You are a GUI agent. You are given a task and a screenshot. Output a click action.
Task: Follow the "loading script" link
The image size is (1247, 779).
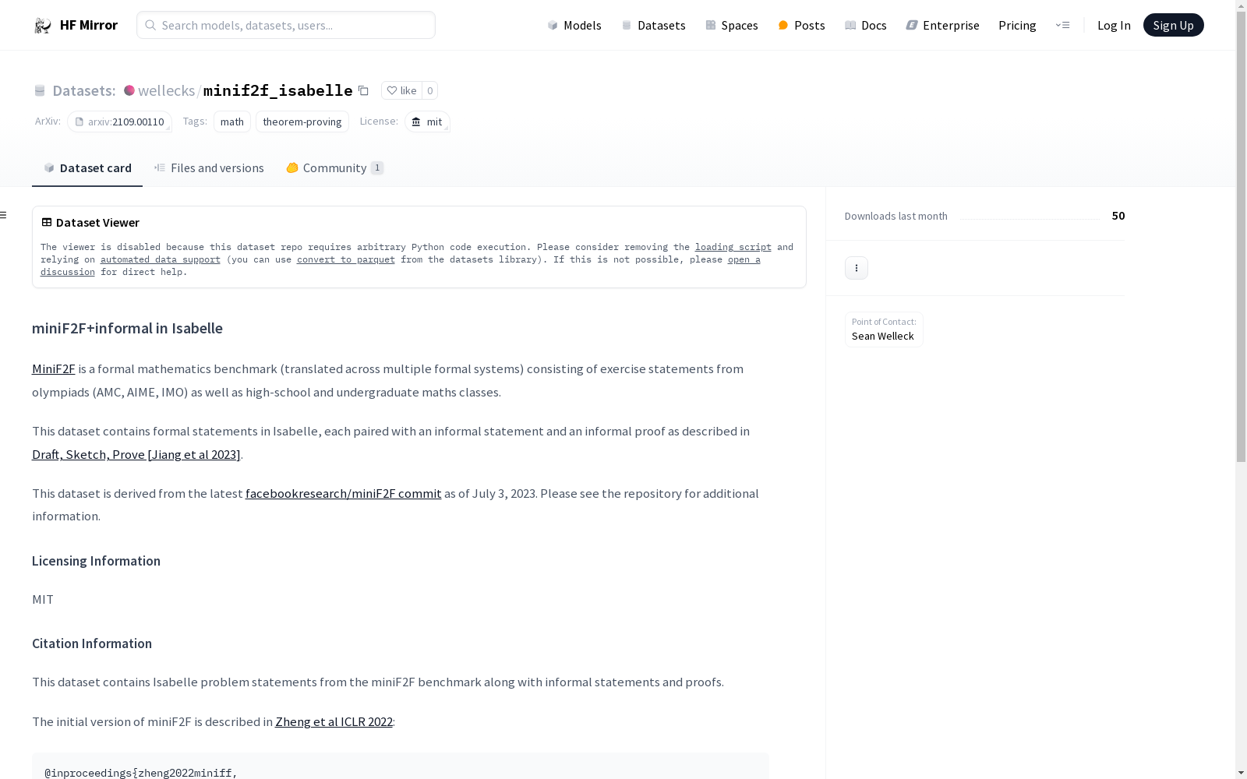click(733, 247)
